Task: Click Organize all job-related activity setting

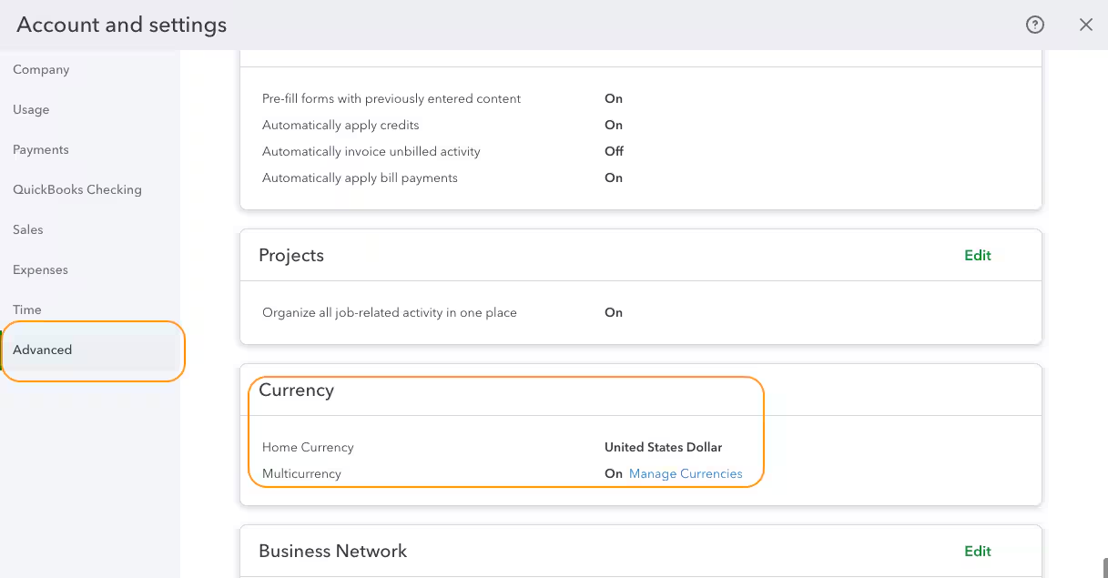Action: point(389,313)
